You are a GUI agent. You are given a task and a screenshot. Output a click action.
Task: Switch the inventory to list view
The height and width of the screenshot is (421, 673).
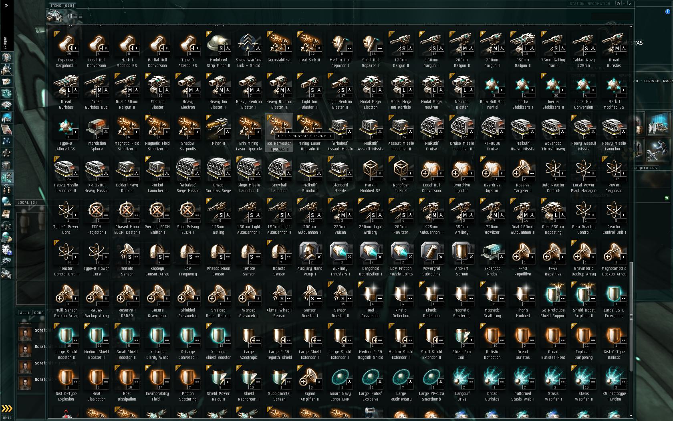coord(81,16)
